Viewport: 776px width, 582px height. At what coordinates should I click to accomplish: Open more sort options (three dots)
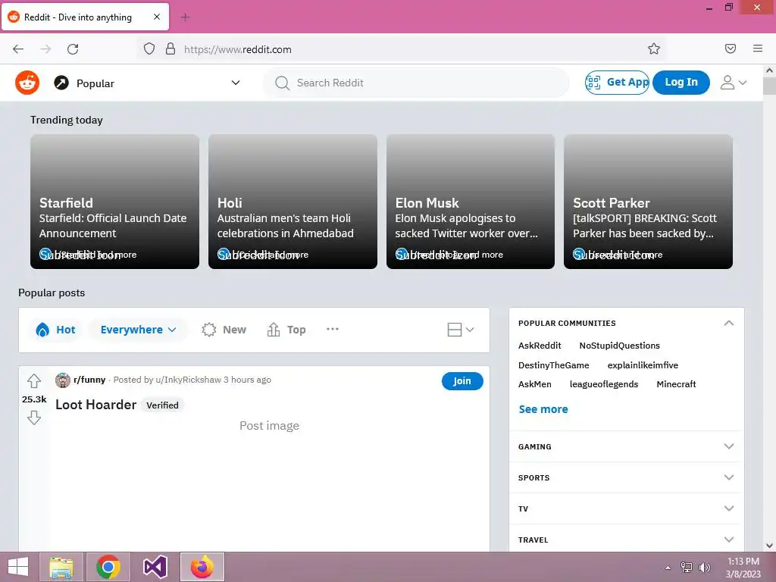tap(333, 329)
